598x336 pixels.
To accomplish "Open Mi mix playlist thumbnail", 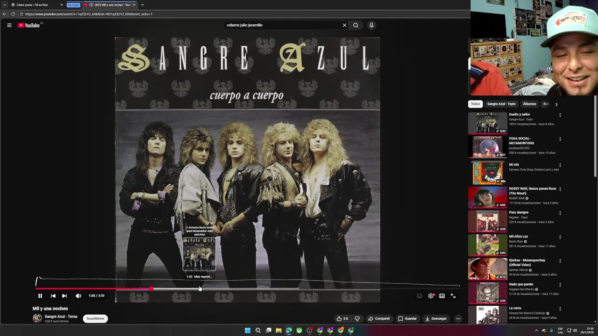I will coord(488,173).
